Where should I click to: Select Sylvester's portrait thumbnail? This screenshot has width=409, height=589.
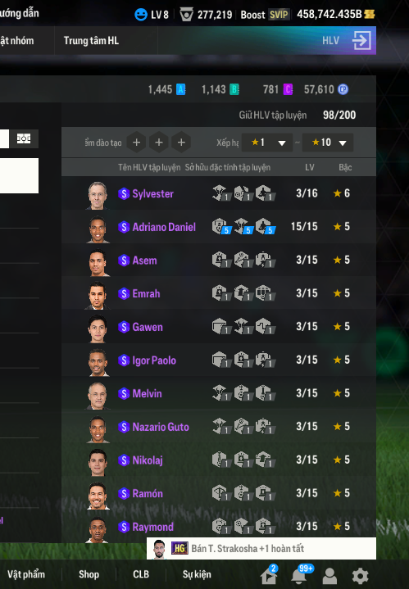tap(98, 195)
